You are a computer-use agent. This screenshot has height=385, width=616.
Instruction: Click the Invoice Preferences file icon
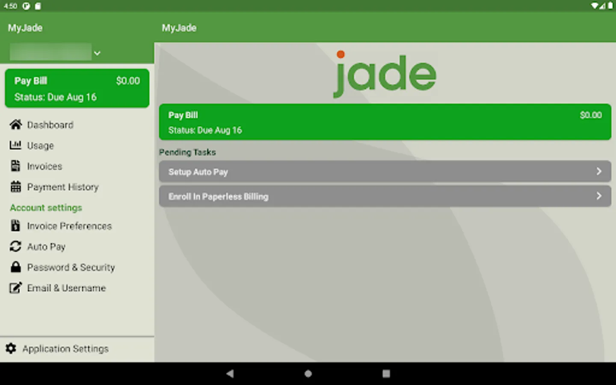tap(15, 225)
